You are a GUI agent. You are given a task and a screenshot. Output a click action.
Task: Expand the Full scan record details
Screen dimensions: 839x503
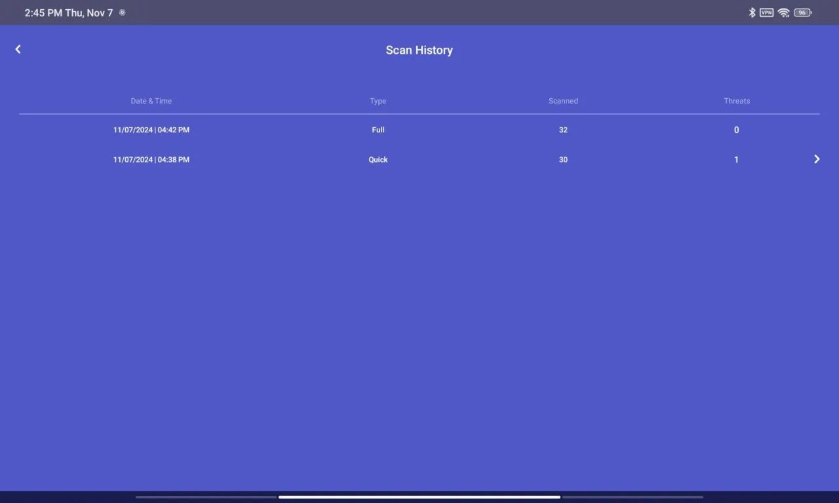click(419, 130)
